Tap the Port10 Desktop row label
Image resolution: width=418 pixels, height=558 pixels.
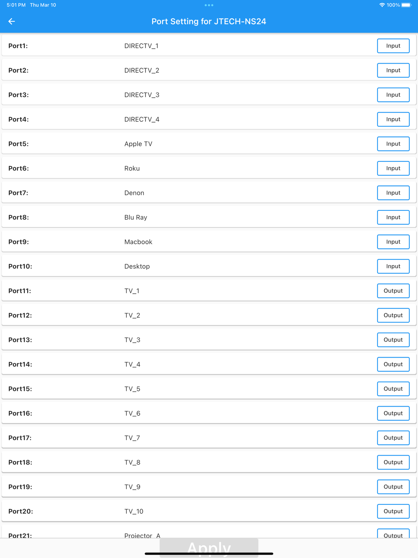pos(20,266)
